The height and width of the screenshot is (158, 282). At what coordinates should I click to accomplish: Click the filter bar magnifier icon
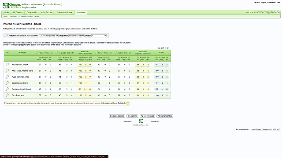6,36
